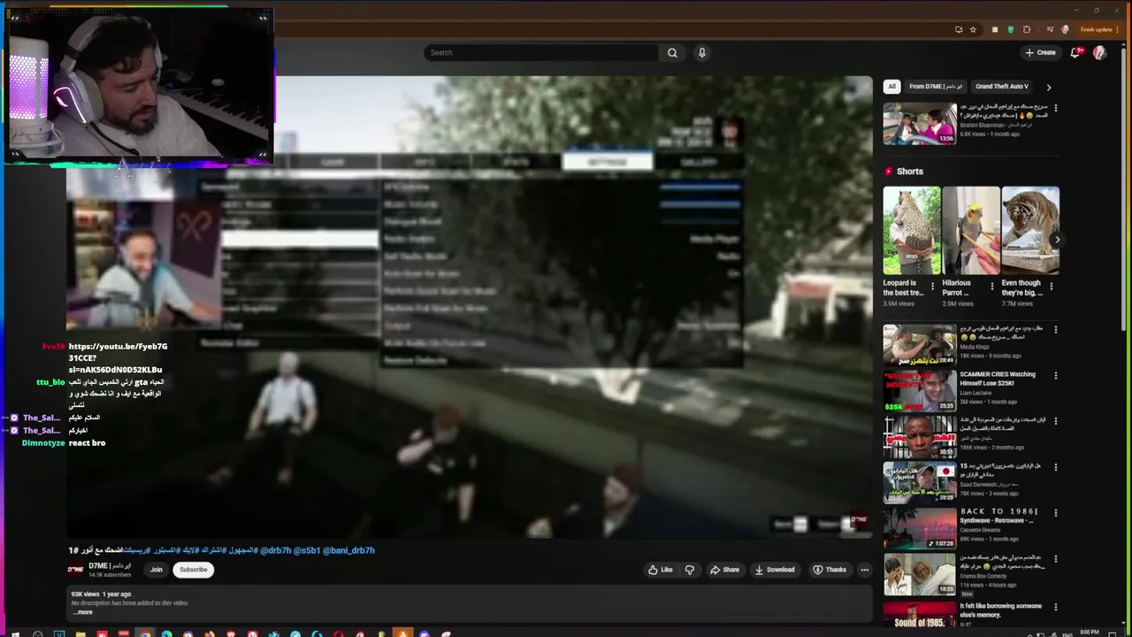Subscribe to D7ME channel
This screenshot has height=637, width=1132.
tap(193, 570)
